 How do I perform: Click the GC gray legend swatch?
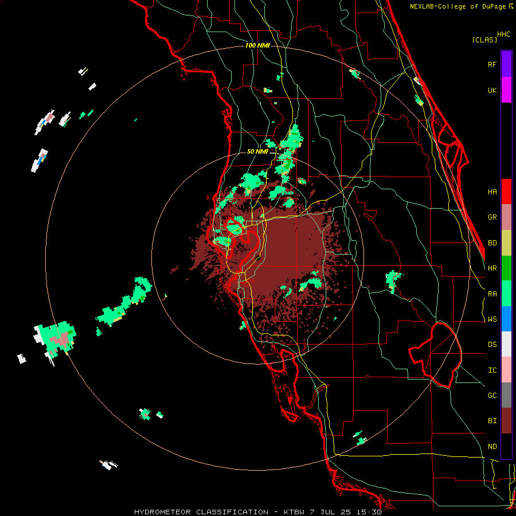point(506,395)
